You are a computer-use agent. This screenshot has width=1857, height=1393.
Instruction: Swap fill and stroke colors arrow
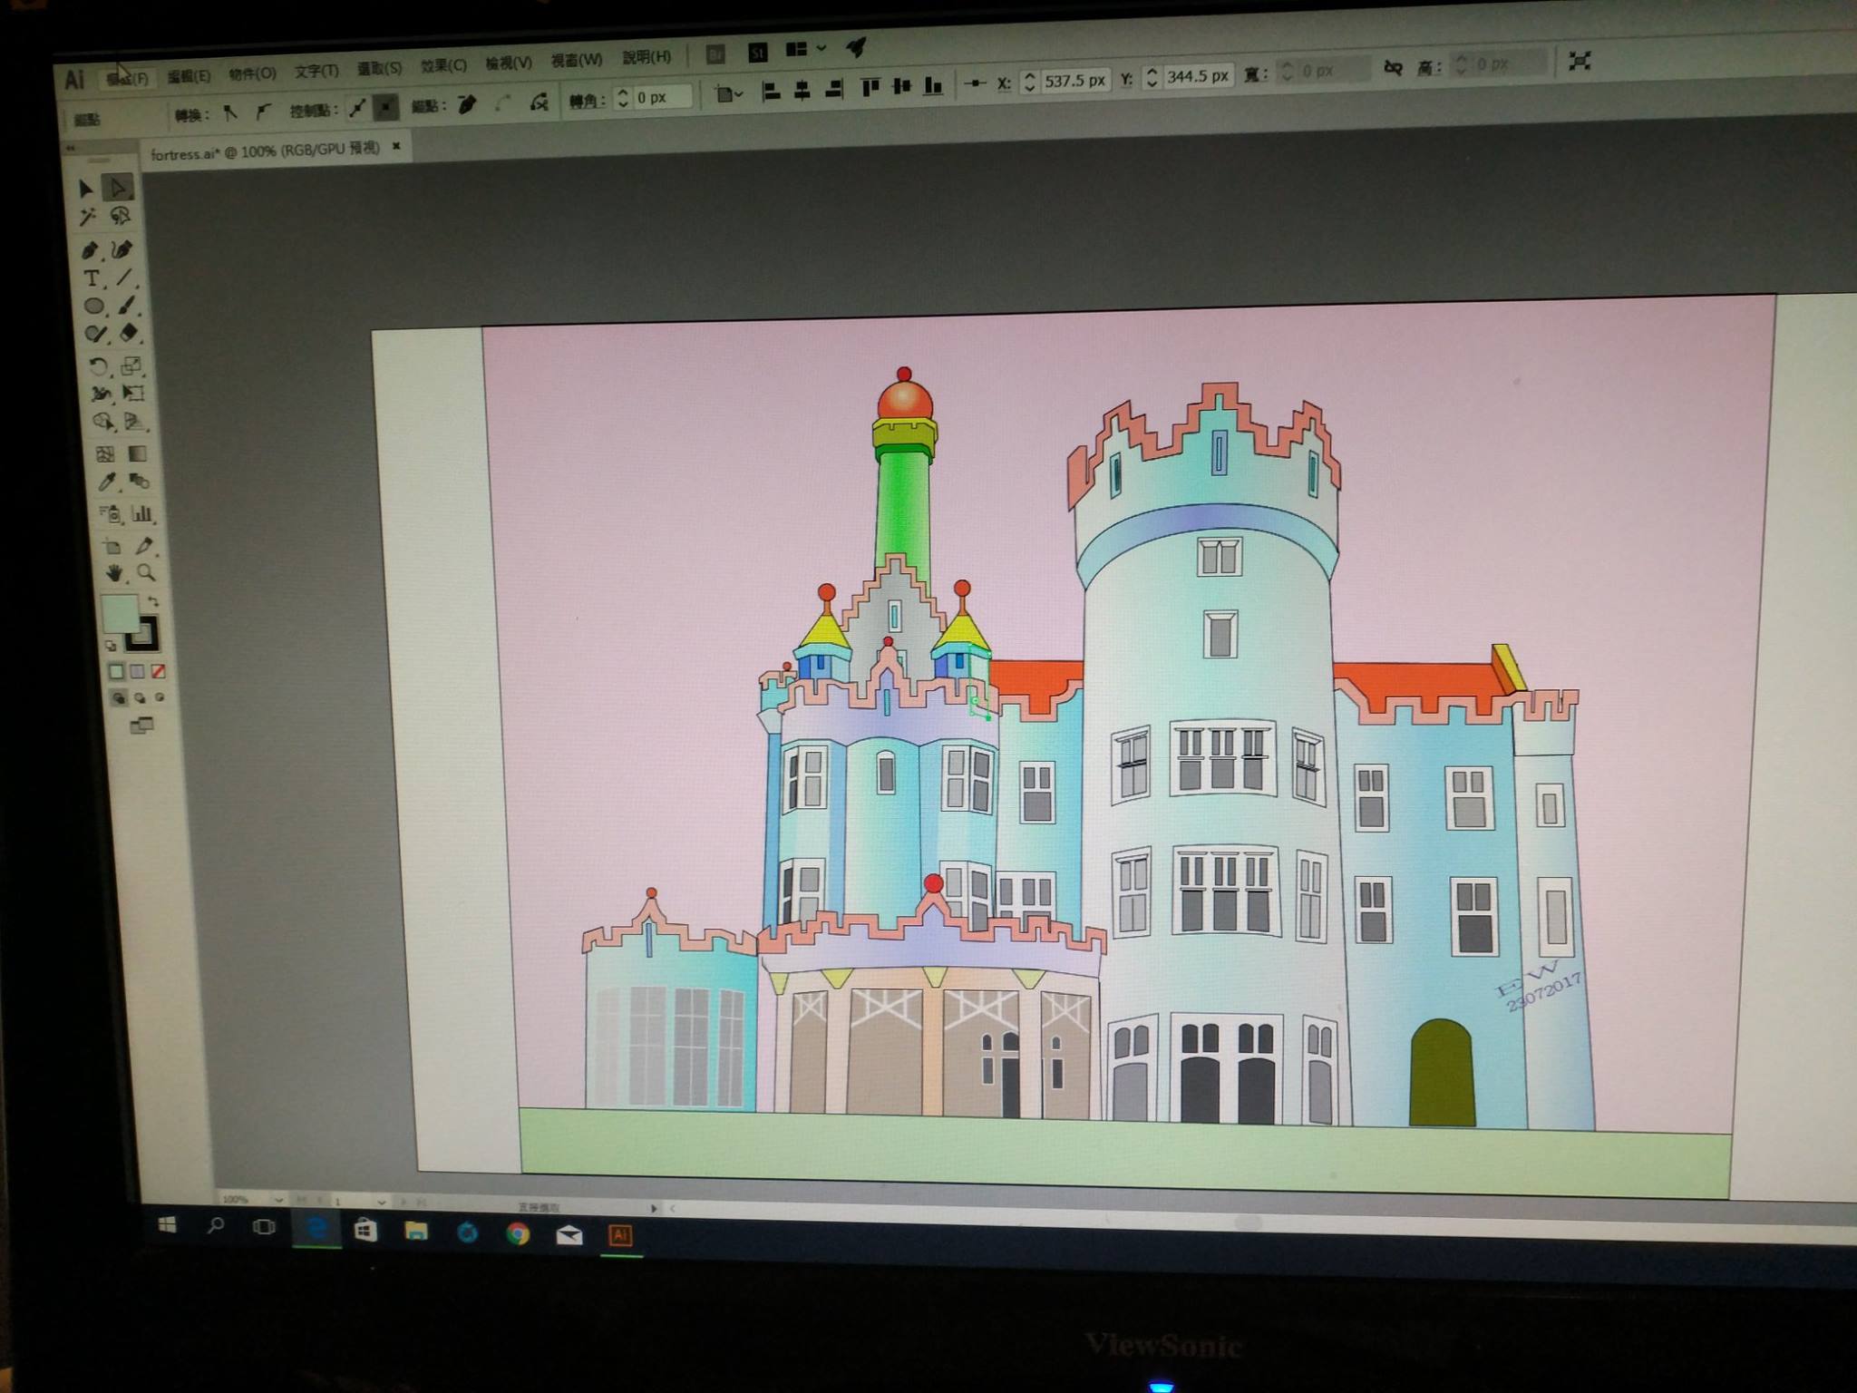coord(153,601)
